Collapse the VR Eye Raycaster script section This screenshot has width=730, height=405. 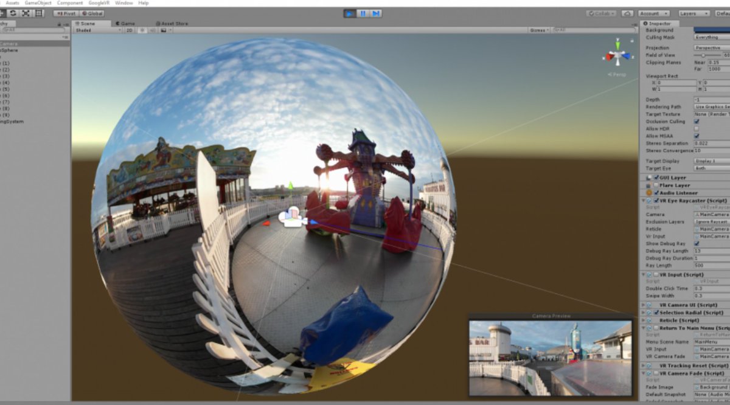(x=644, y=200)
